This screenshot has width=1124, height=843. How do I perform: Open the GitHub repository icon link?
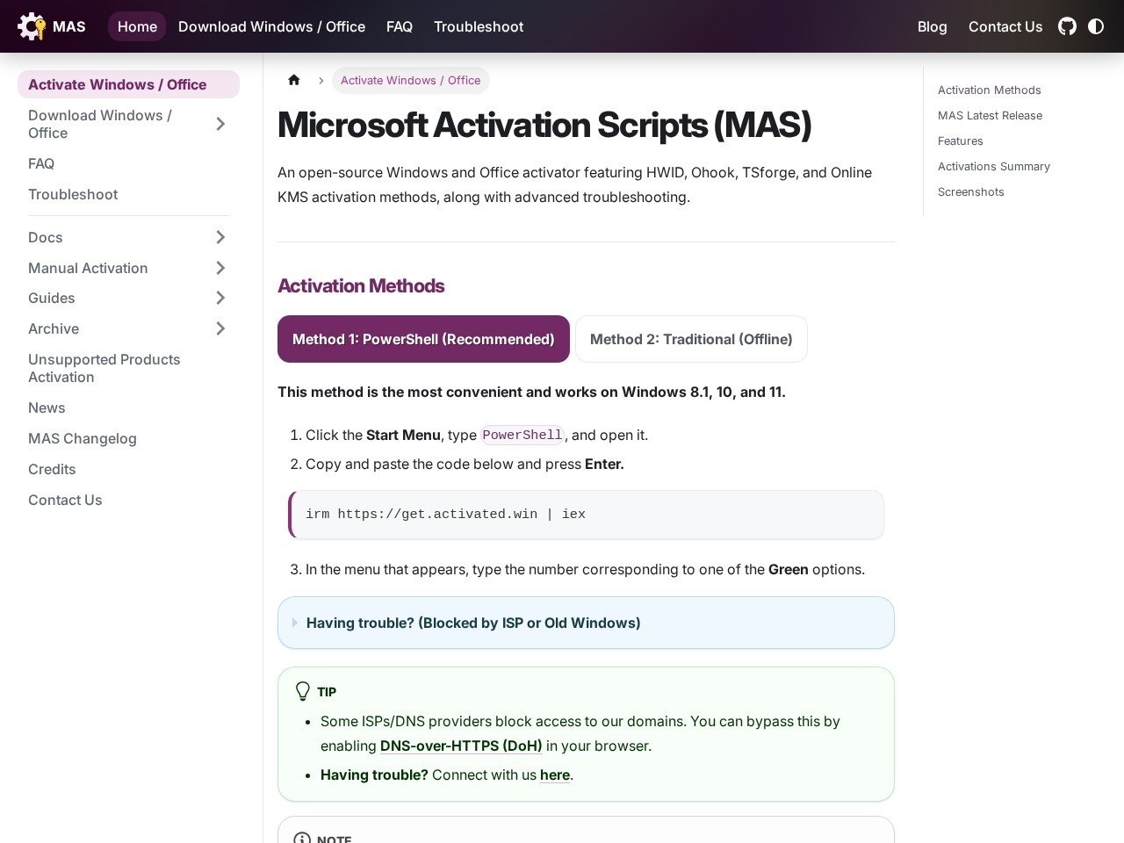1067,26
